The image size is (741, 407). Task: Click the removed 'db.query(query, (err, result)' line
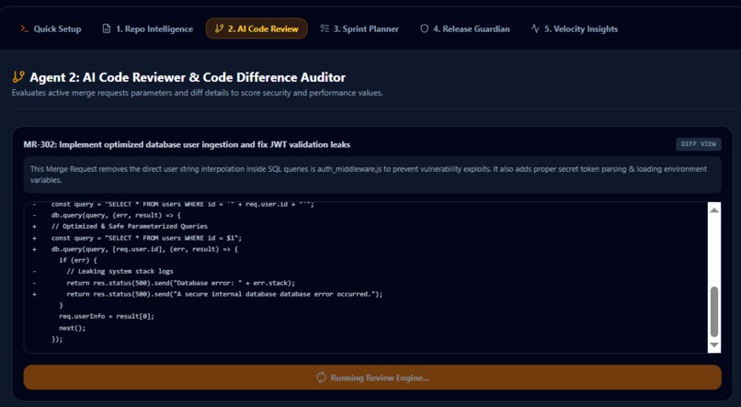point(116,215)
